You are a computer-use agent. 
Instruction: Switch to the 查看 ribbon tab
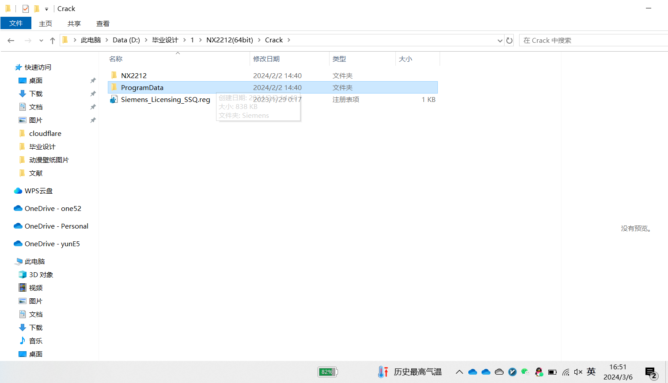[103, 24]
